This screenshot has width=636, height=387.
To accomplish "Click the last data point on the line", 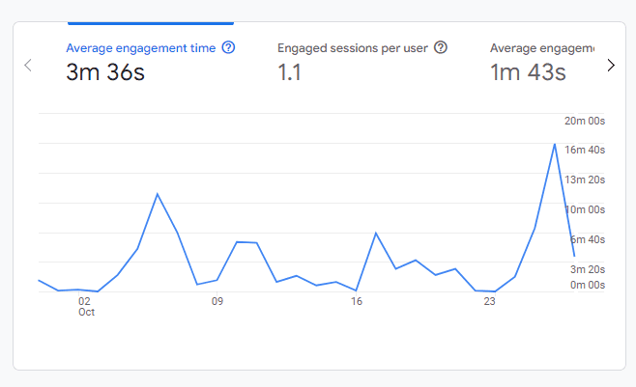I will 574,256.
